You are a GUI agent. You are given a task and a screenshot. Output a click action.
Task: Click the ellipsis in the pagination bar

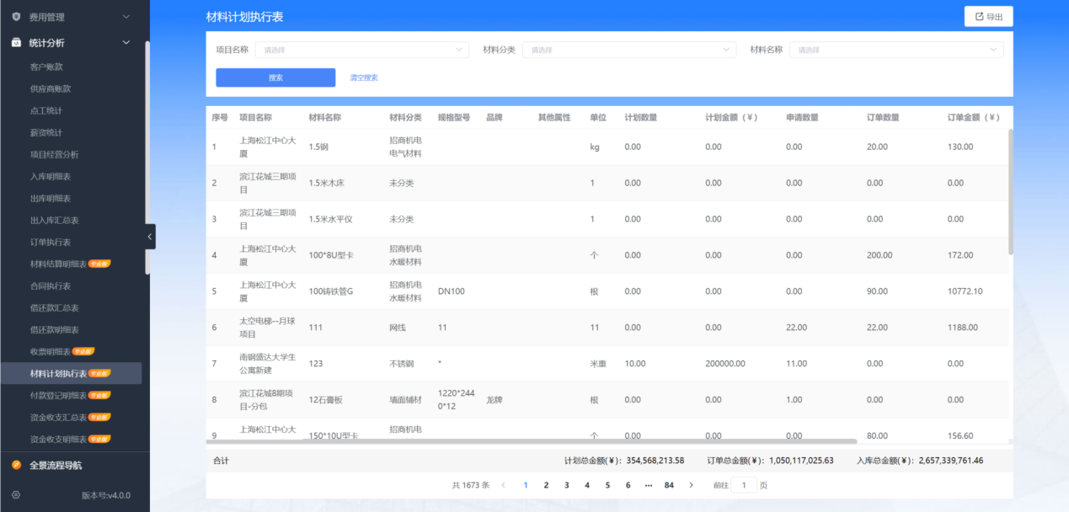point(648,485)
